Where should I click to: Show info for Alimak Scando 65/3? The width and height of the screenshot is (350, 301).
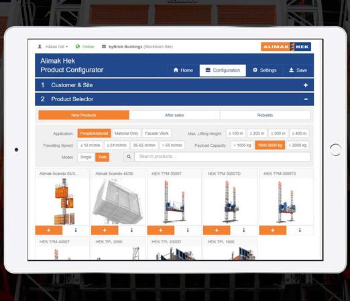pyautogui.click(x=76, y=230)
